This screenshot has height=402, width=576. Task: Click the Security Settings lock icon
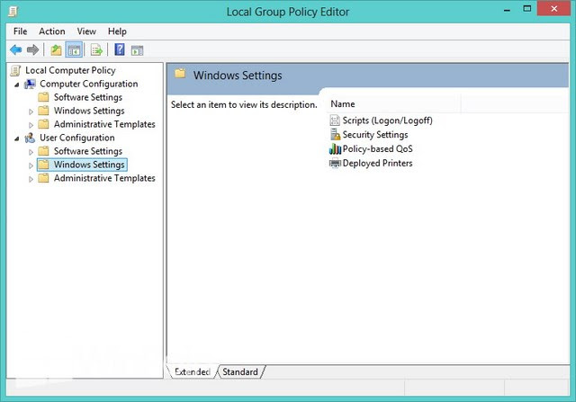tap(335, 134)
